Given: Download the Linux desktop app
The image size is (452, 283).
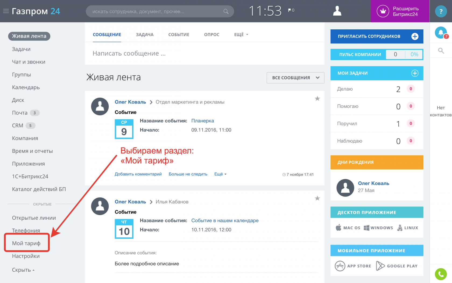Looking at the screenshot, I should pos(408,228).
